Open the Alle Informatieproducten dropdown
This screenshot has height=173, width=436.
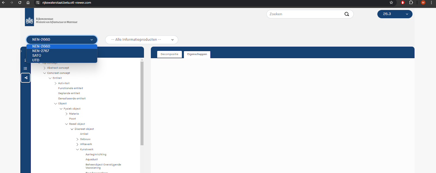click(141, 40)
